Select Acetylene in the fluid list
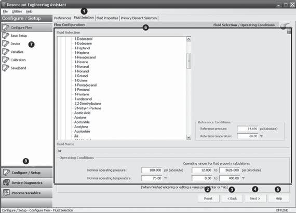The image size is (296, 213). (x=81, y=126)
